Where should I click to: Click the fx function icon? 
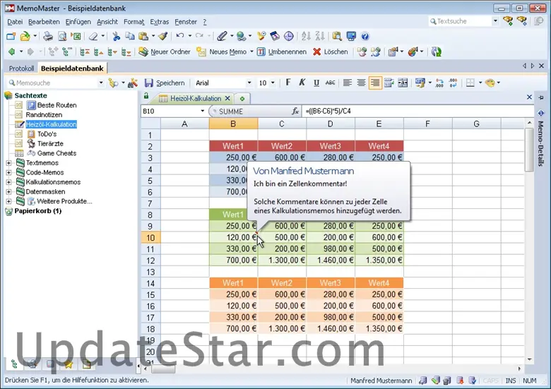point(295,112)
